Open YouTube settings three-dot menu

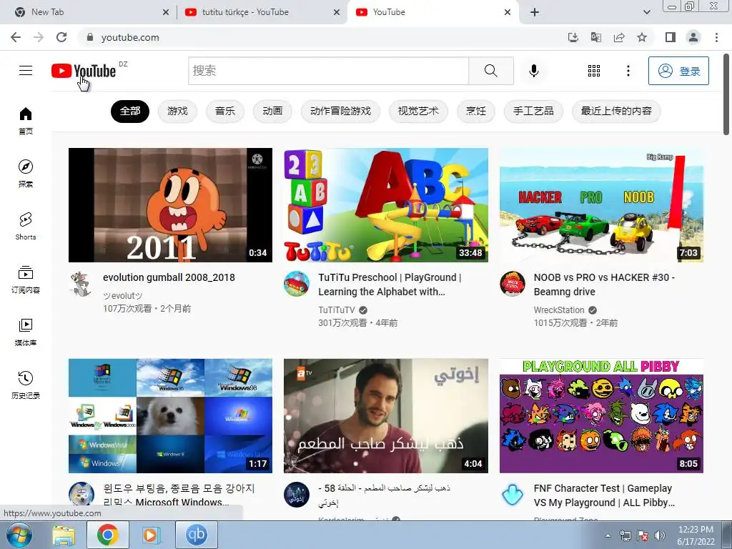click(628, 71)
